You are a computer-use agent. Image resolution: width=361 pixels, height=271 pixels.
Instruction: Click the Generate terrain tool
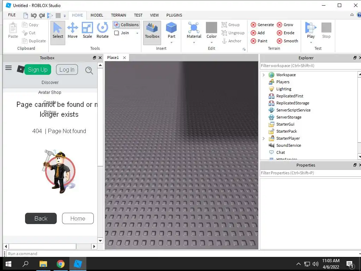262,25
